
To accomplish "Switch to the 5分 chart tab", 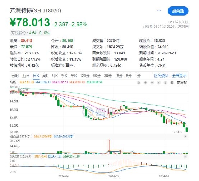I will [x=129, y=76].
